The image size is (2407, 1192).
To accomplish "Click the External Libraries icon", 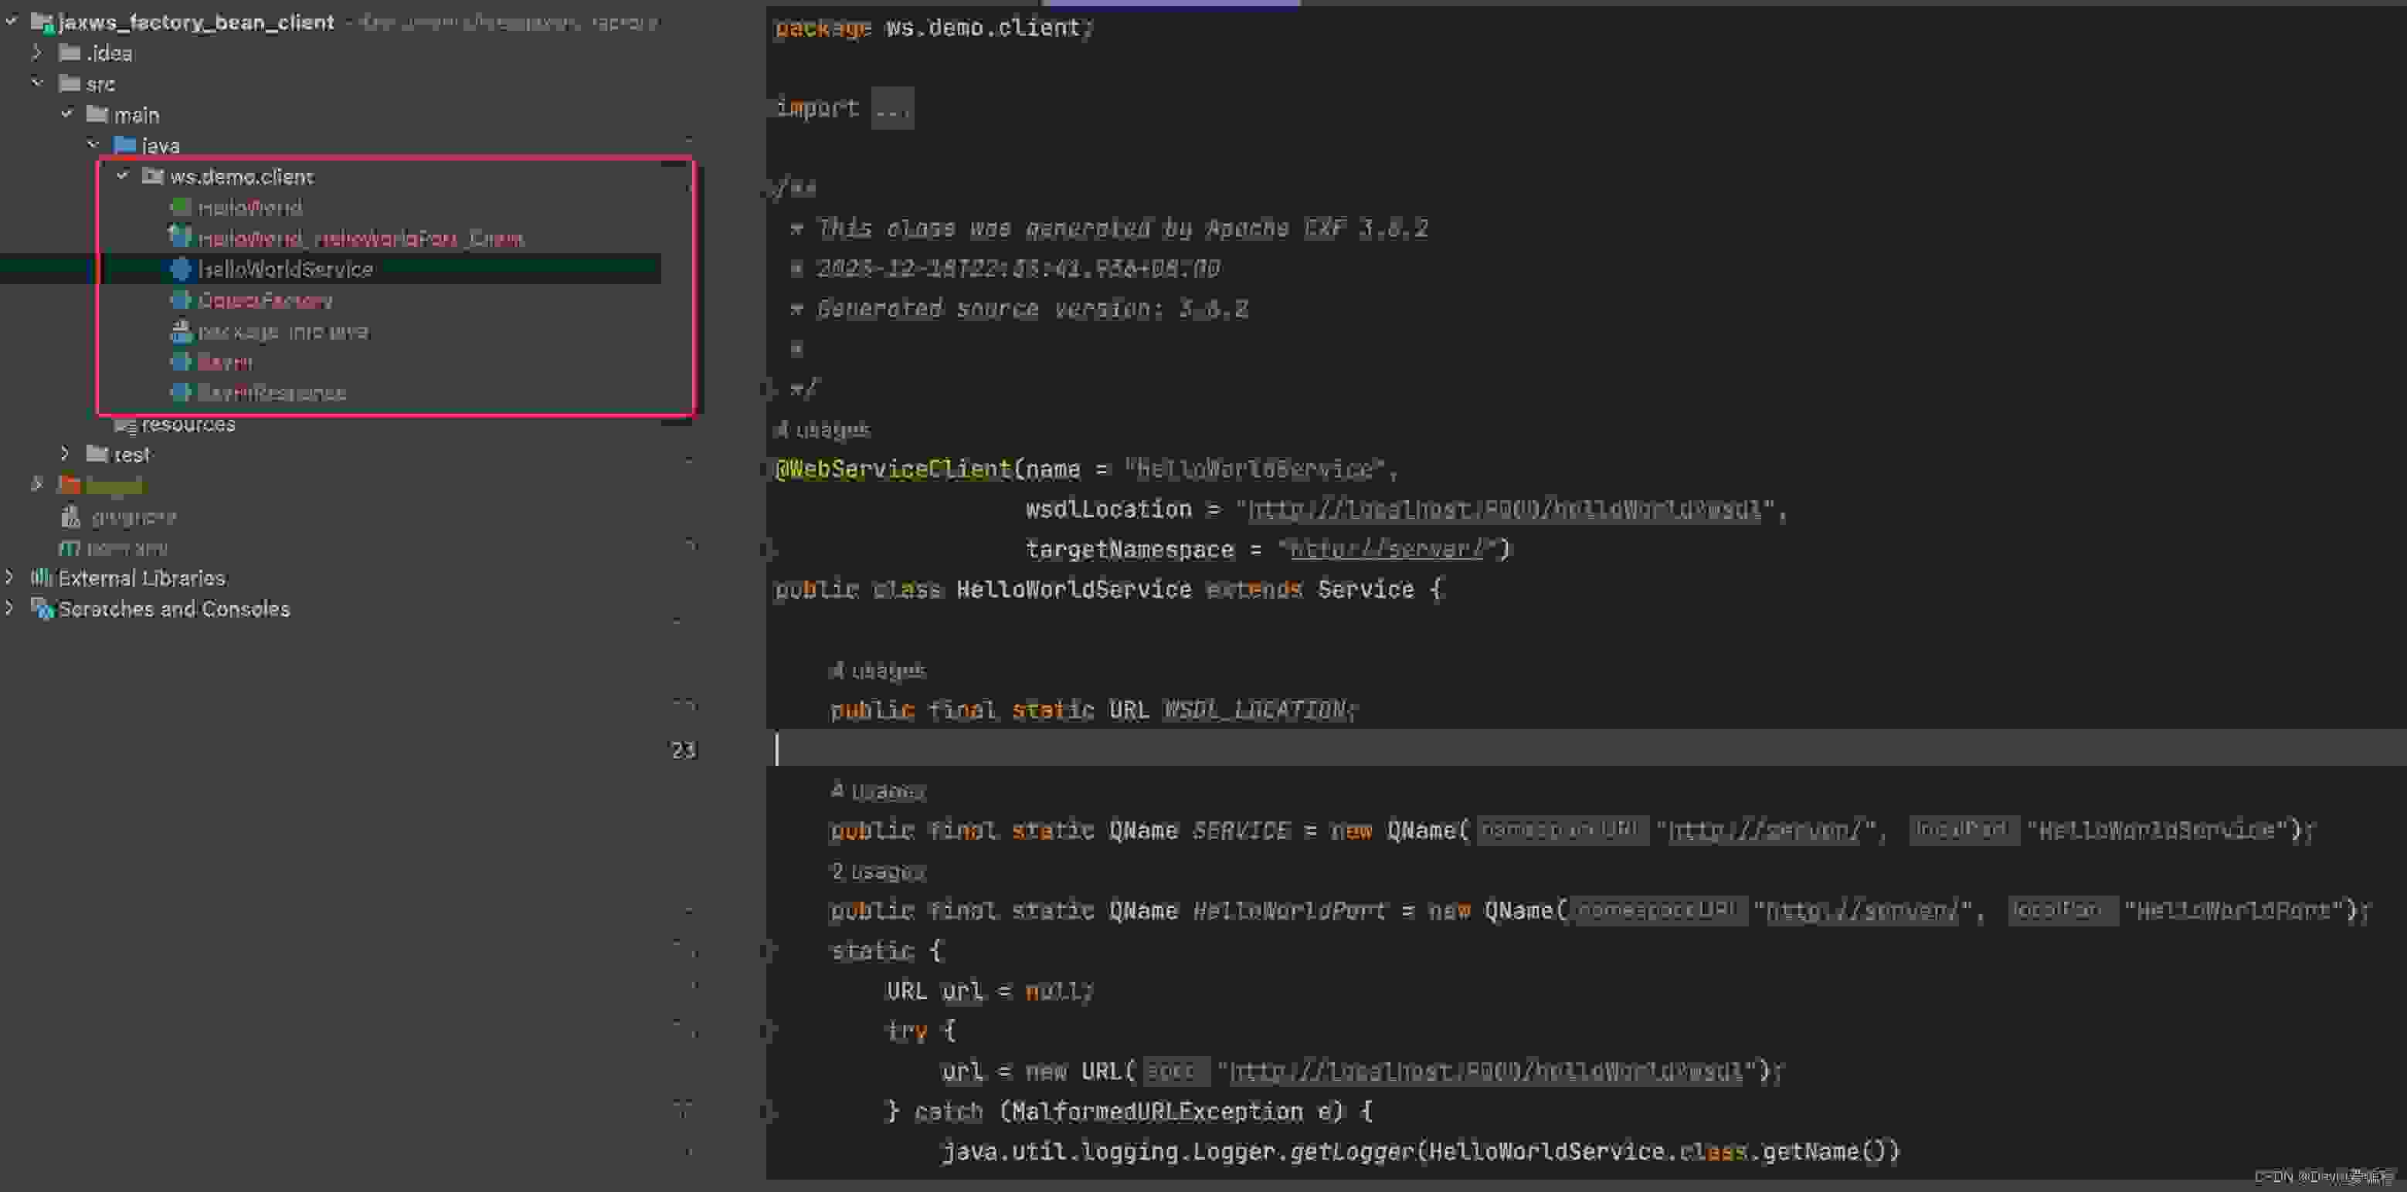I will (41, 577).
